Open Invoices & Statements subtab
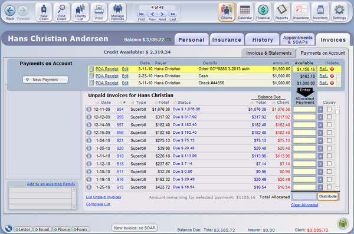The height and width of the screenshot is (234, 354). click(268, 53)
